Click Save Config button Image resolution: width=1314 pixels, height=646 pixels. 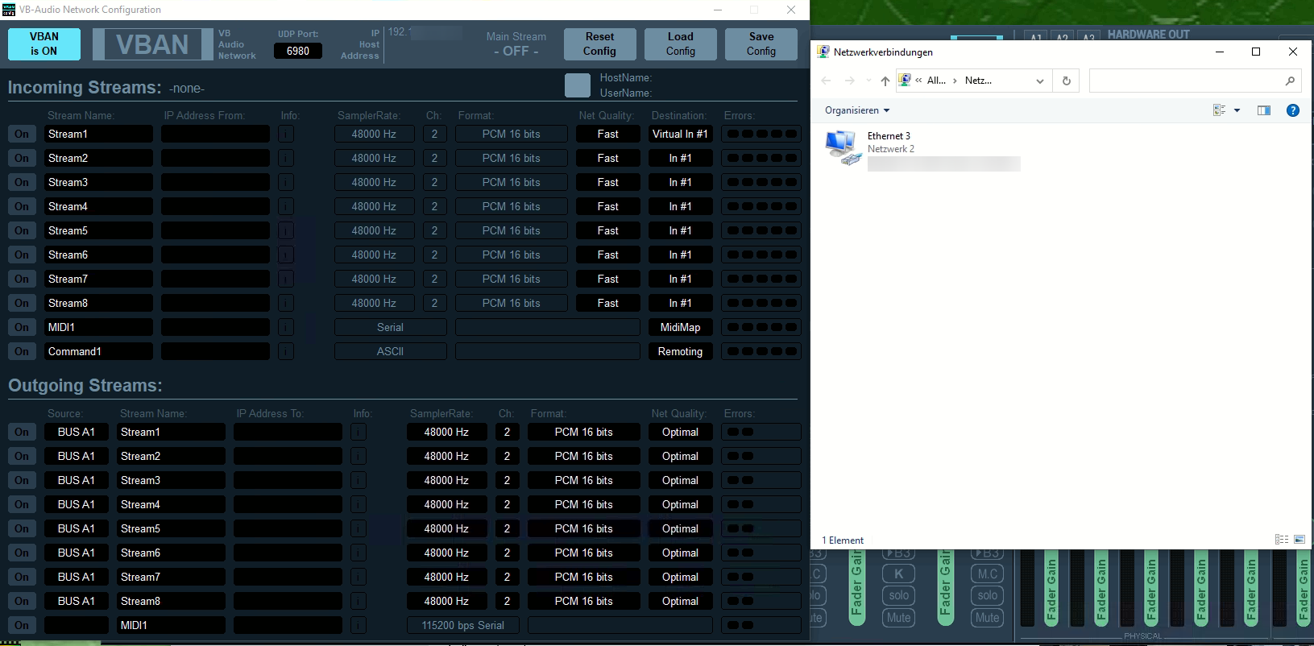point(761,44)
